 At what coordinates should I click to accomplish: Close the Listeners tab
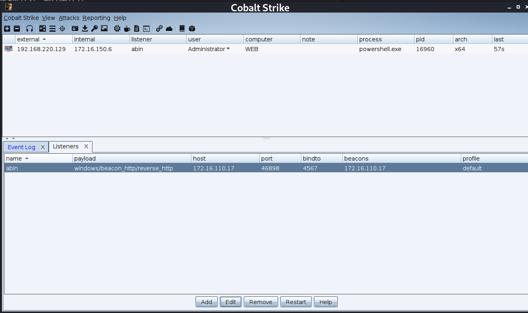pos(86,146)
